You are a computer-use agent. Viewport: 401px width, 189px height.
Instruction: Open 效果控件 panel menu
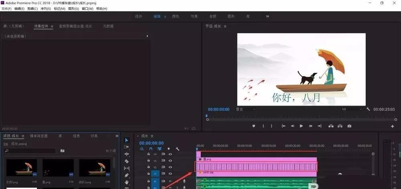[52, 26]
